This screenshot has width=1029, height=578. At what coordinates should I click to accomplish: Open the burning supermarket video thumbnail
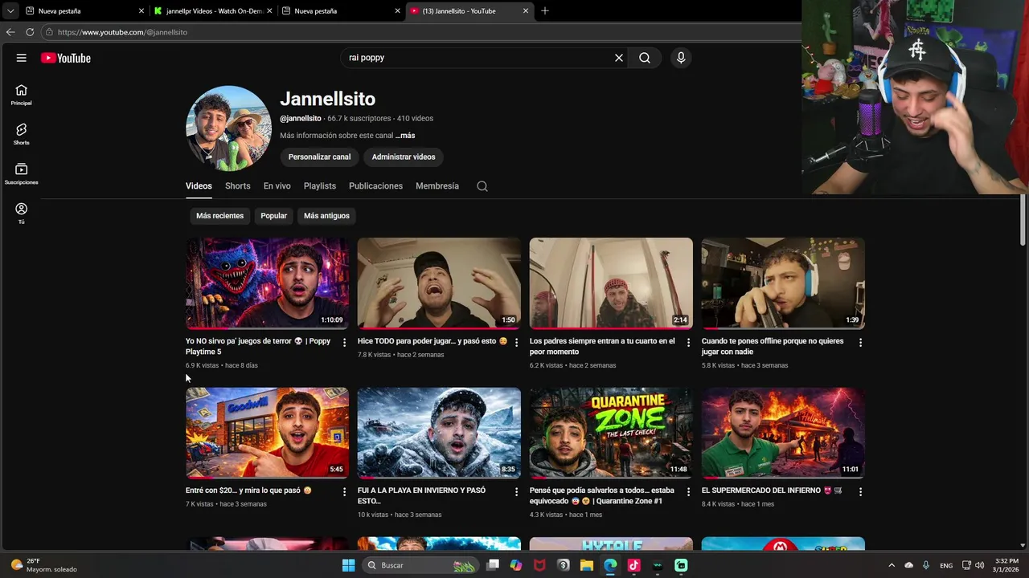pos(783,433)
